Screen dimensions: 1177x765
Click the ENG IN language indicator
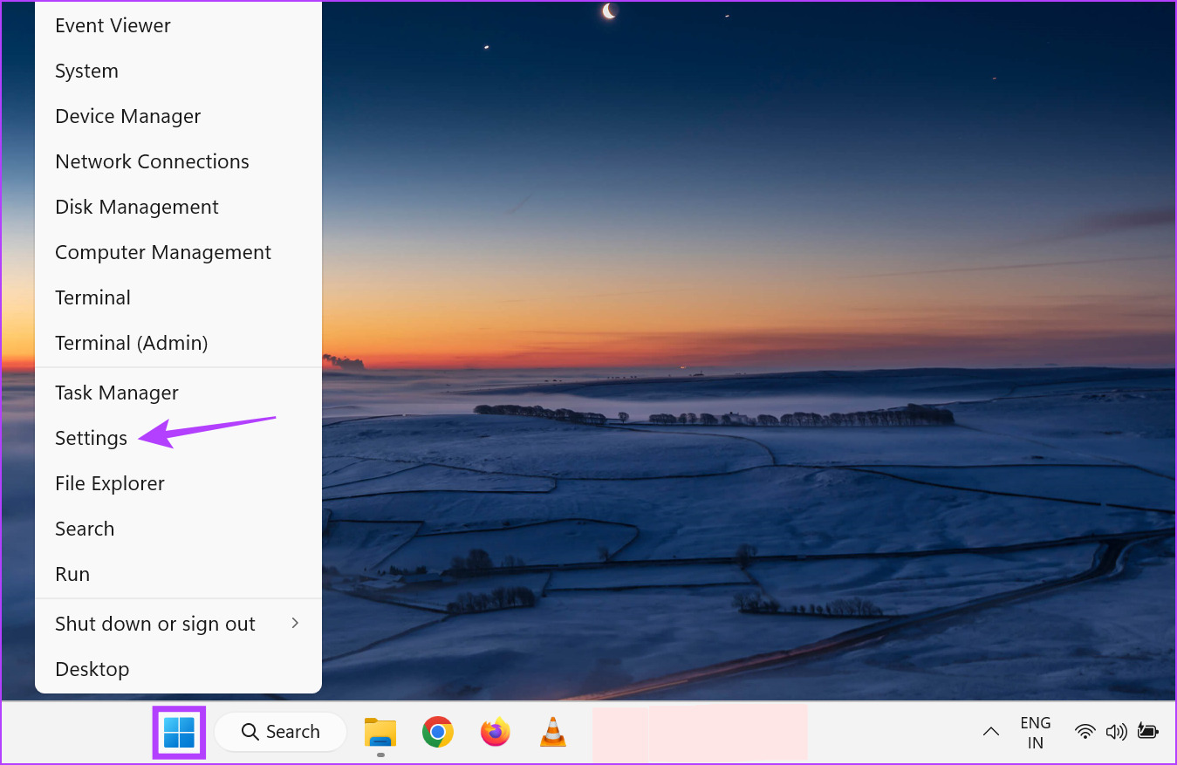1036,733
